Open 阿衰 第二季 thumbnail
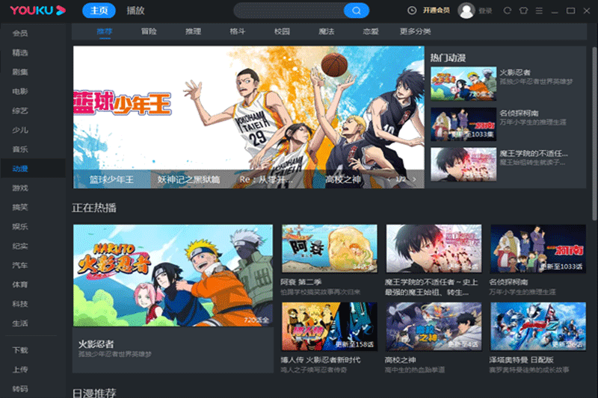 (x=330, y=249)
